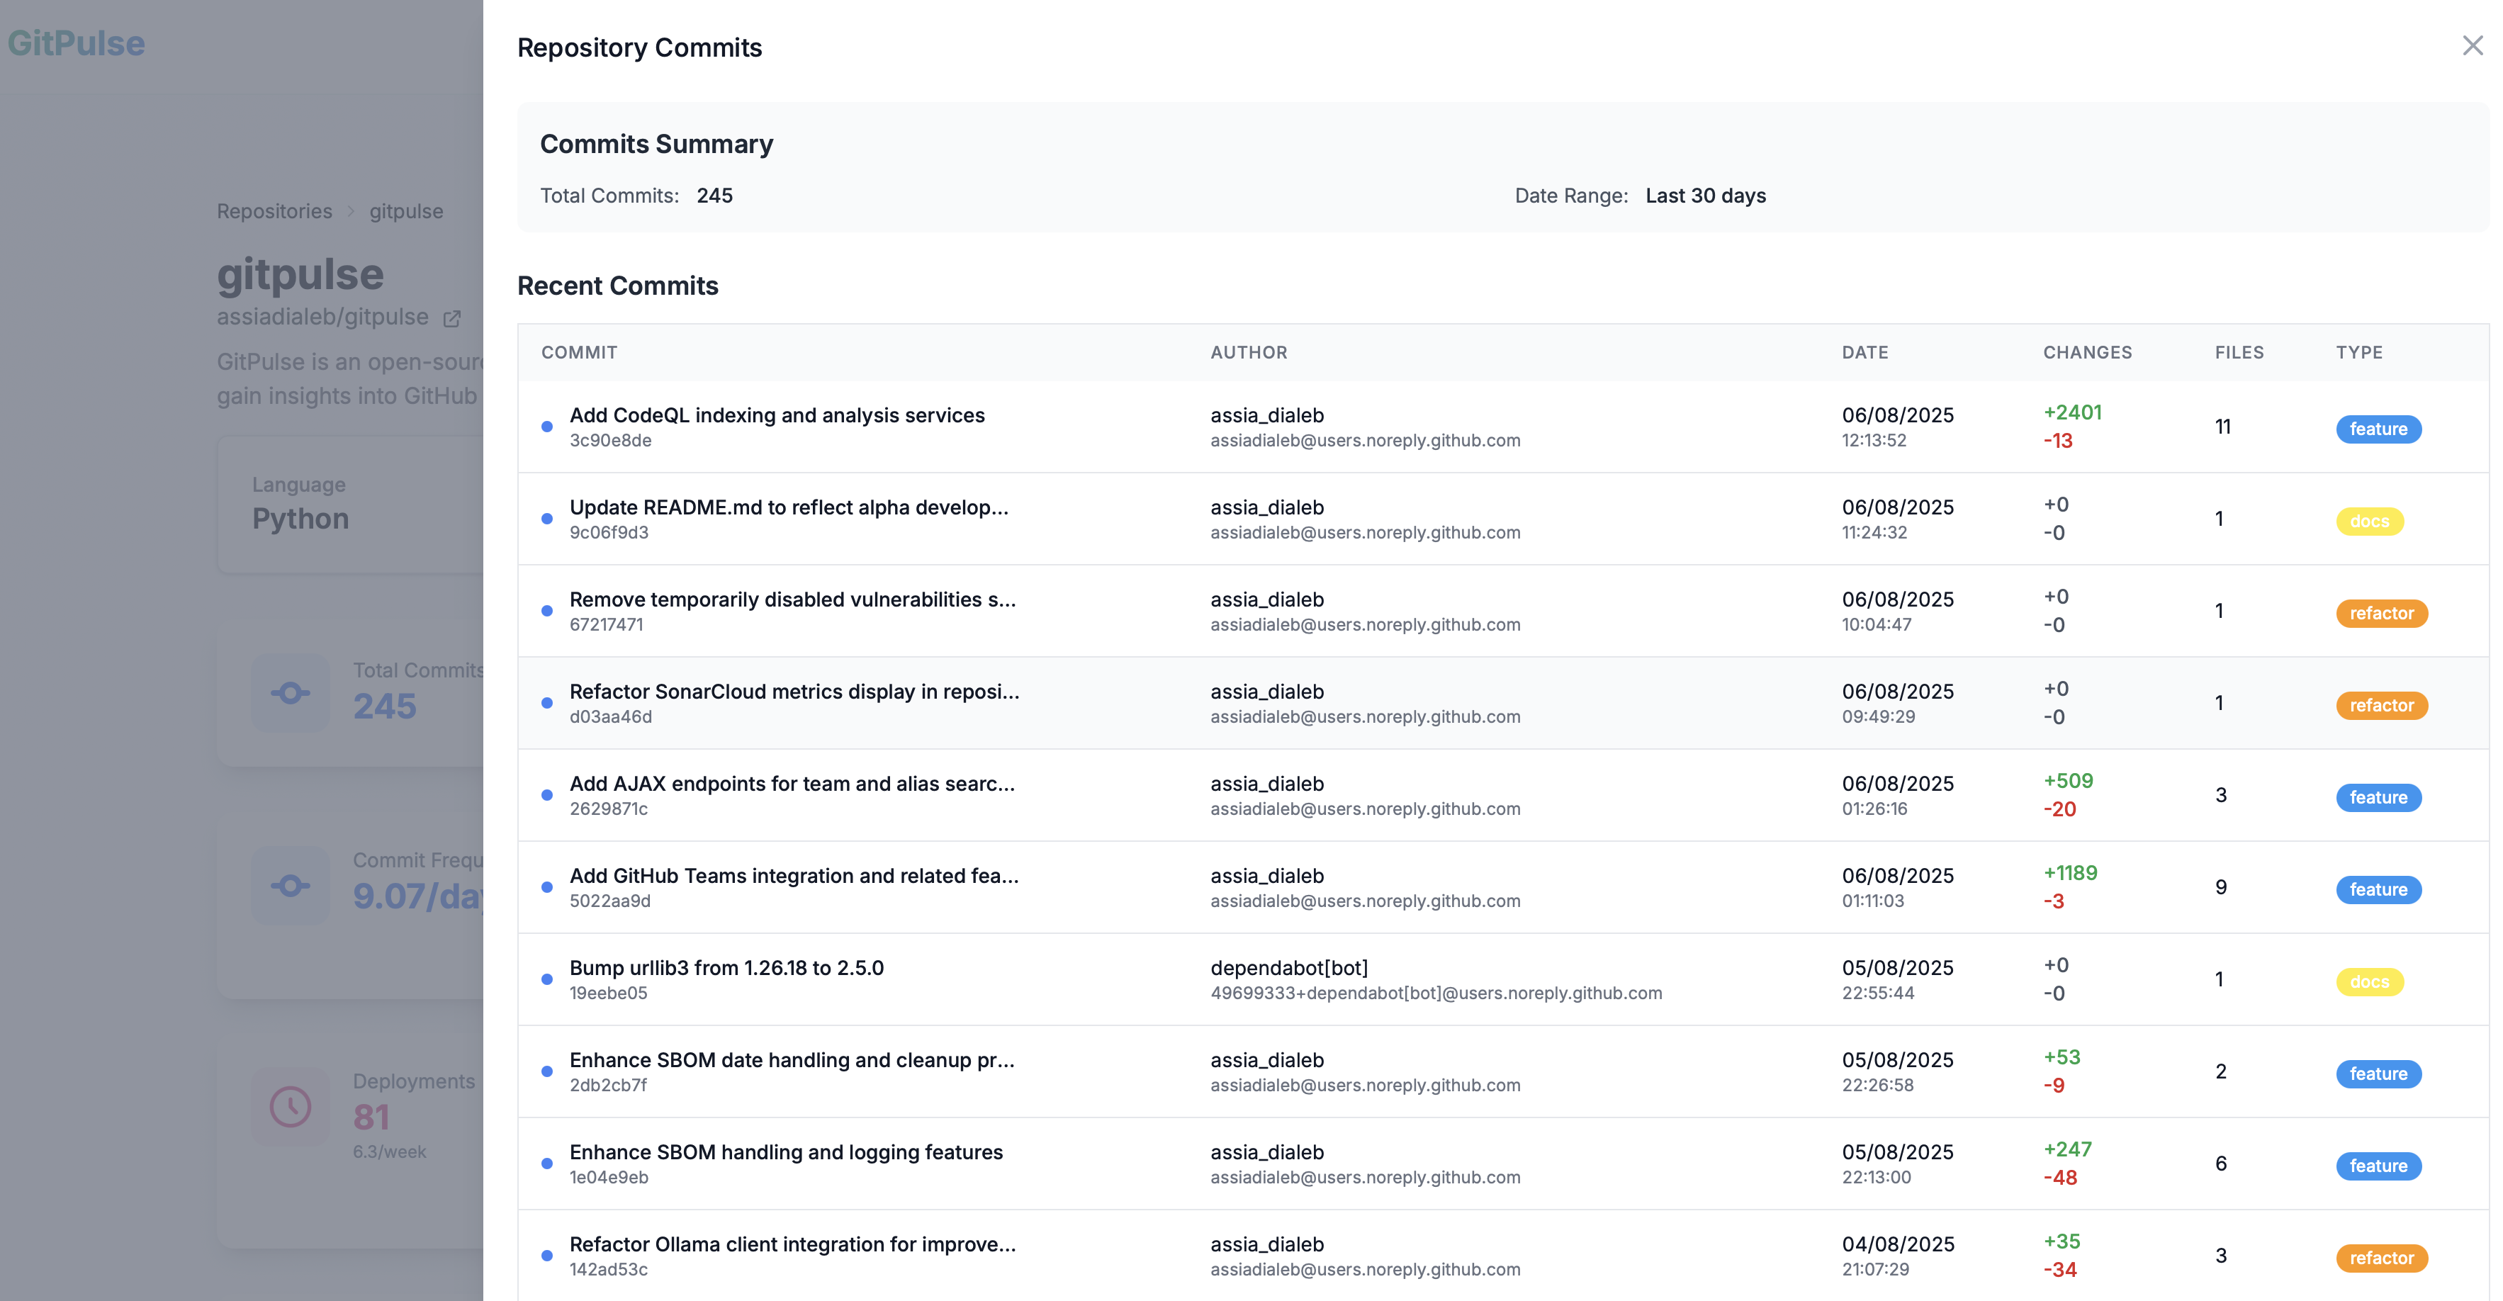Viewport: 2503px width, 1301px height.
Task: Click docs badge on README.md commit row
Action: tap(2370, 521)
